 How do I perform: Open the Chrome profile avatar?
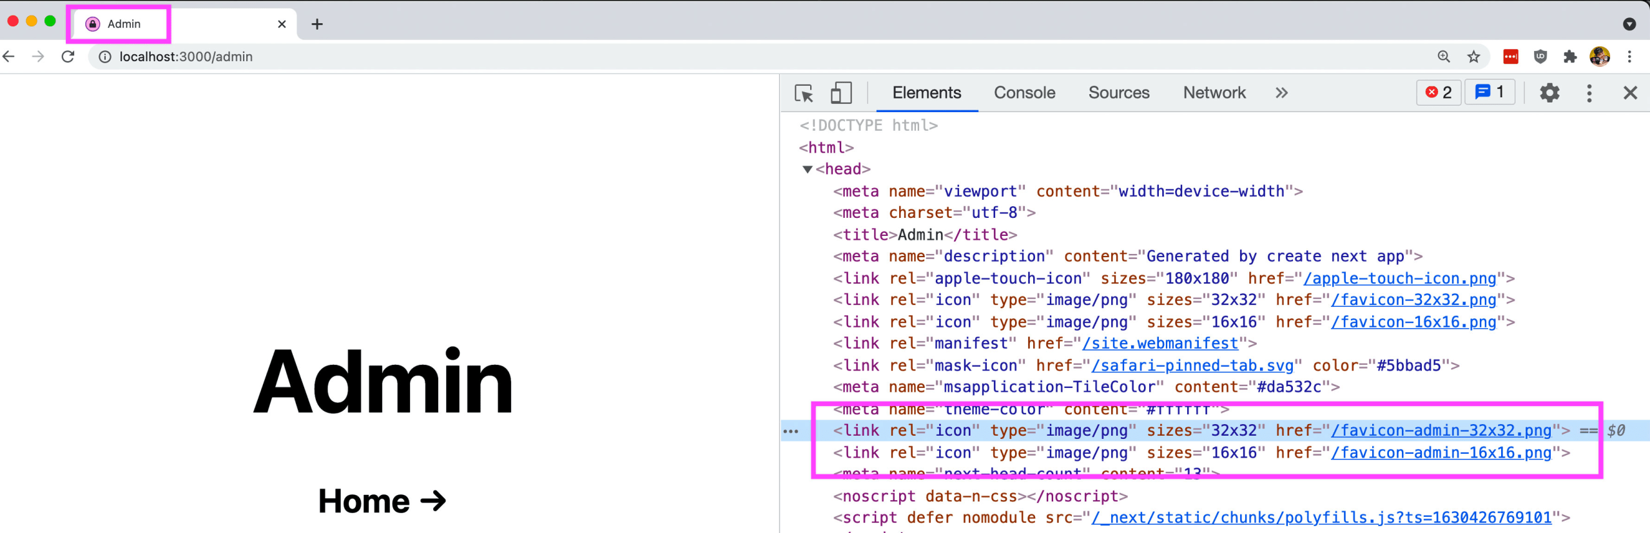pos(1600,57)
